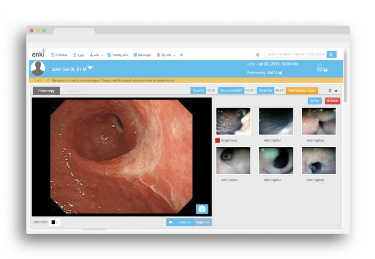Toggle the Upper GI mode

[202, 222]
